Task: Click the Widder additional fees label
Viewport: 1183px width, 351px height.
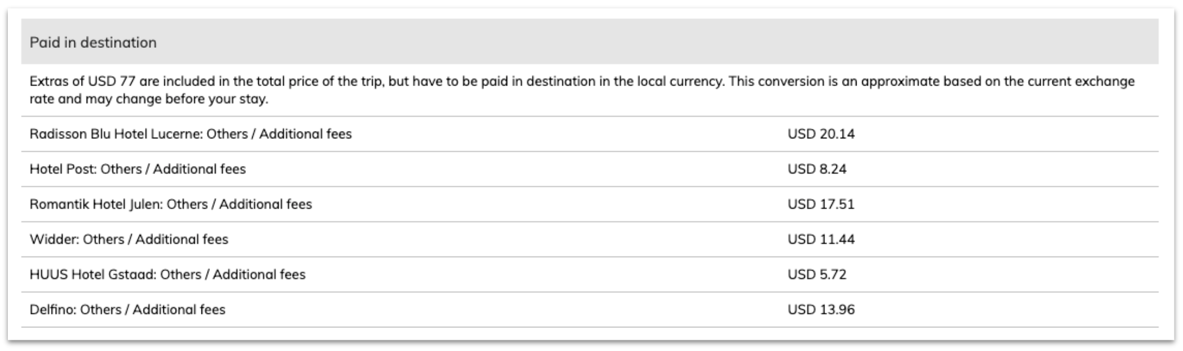Action: tap(129, 240)
